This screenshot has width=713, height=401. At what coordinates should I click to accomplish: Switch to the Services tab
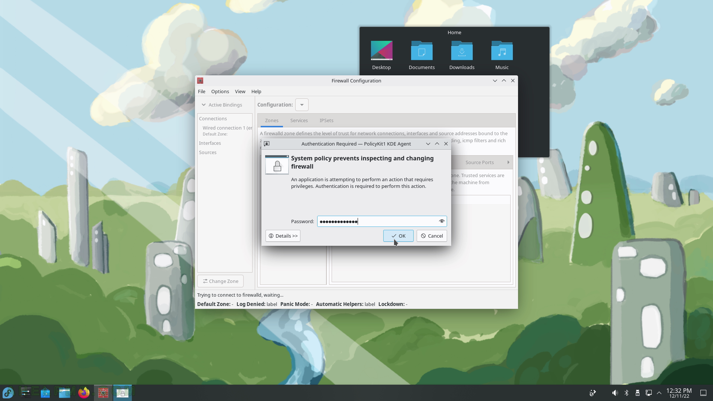click(x=299, y=120)
